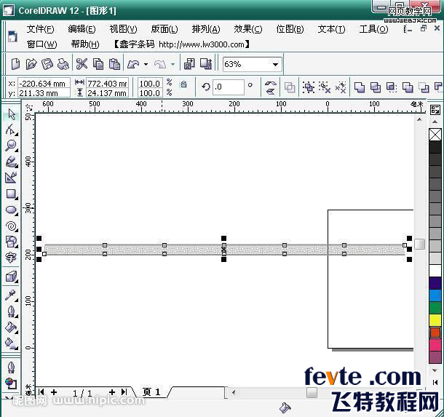Click the Export icon
Screen dimensions: 444x417
(206, 64)
